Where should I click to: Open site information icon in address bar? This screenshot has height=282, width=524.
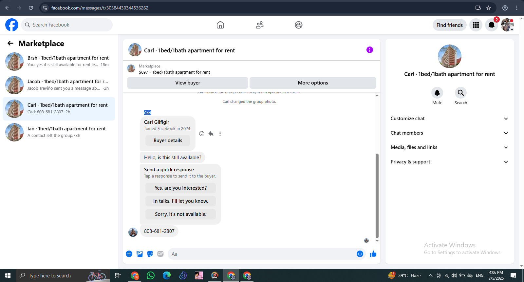coord(45,8)
